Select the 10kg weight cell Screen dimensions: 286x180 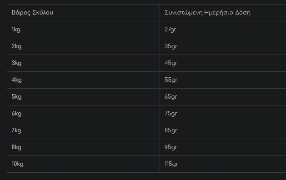(x=83, y=164)
